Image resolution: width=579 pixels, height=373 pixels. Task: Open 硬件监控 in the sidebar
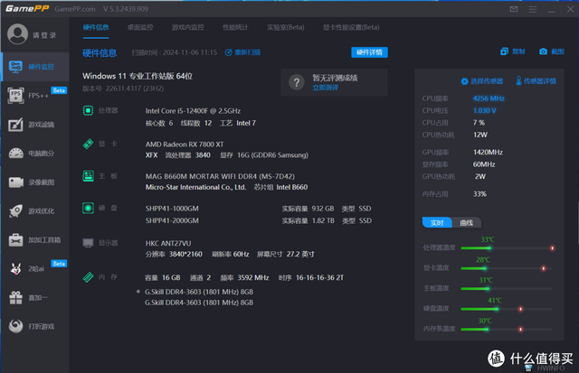(35, 67)
